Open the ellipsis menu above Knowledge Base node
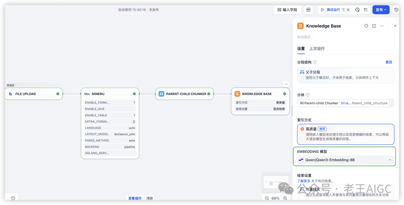Image resolution: width=404 pixels, height=205 pixels. [x=286, y=84]
